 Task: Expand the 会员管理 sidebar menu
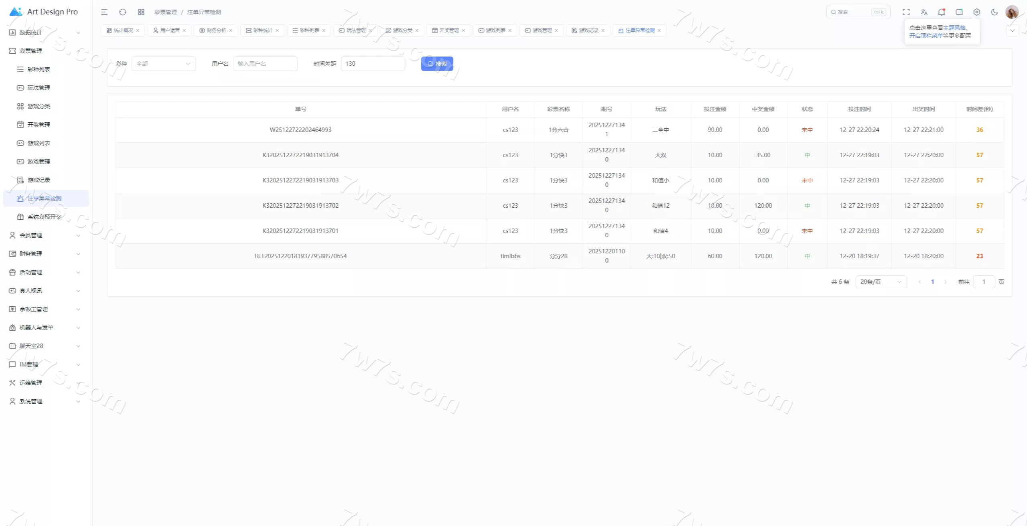click(44, 235)
